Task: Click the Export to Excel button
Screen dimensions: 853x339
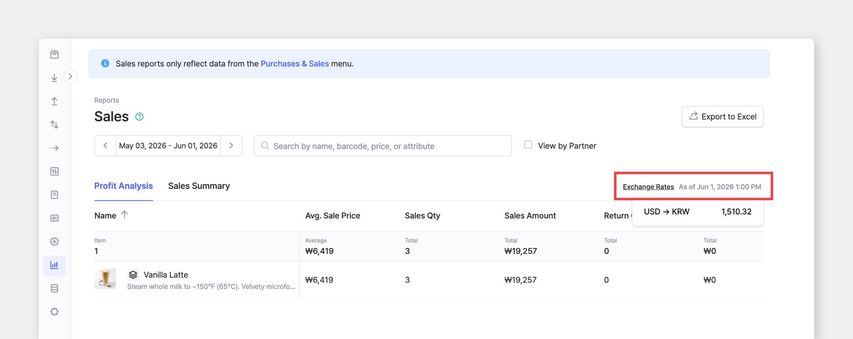Action: [x=722, y=117]
